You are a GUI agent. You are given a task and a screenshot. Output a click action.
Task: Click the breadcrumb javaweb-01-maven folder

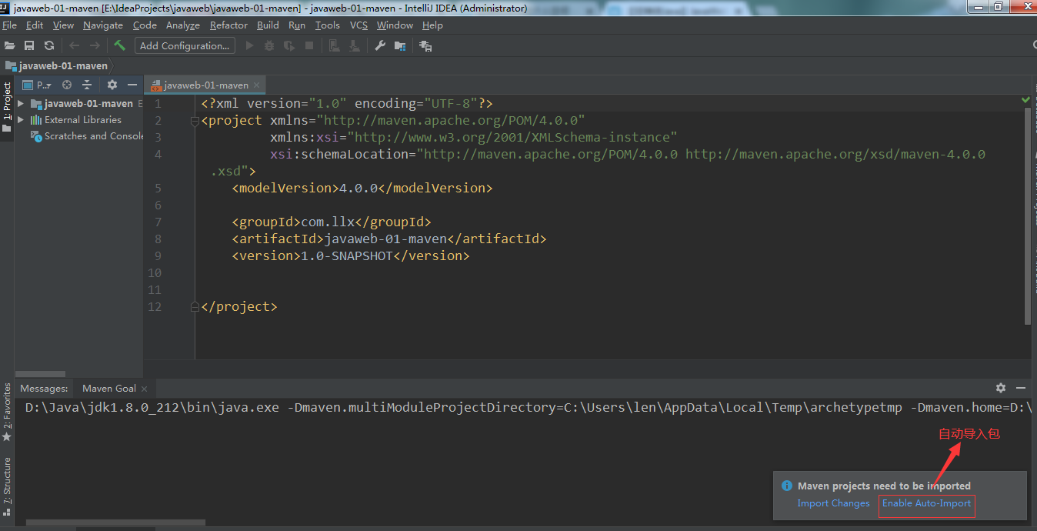point(55,65)
